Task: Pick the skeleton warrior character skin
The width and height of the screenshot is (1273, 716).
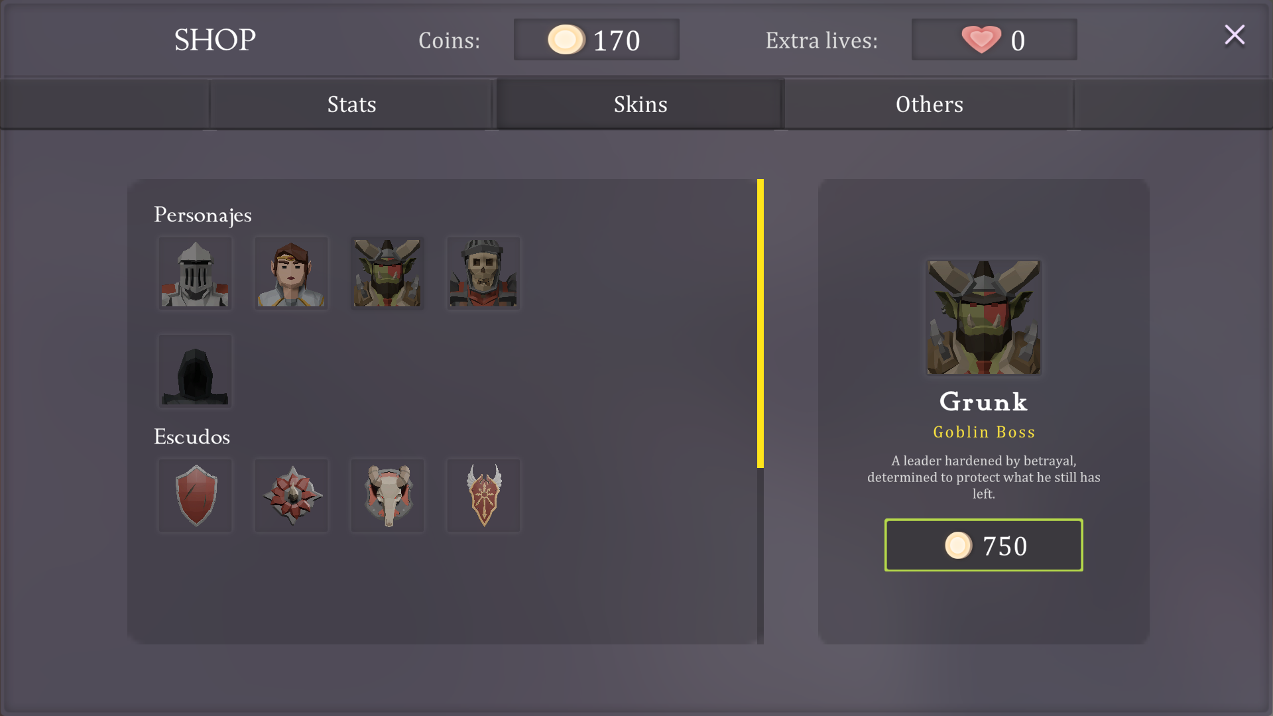Action: point(483,273)
